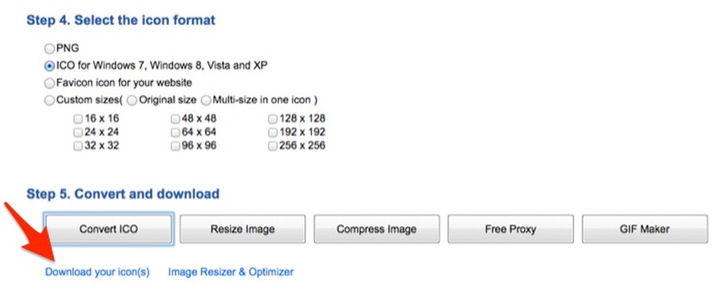Enable the 256 x 256 size box
This screenshot has height=304, width=720.
coord(273,146)
